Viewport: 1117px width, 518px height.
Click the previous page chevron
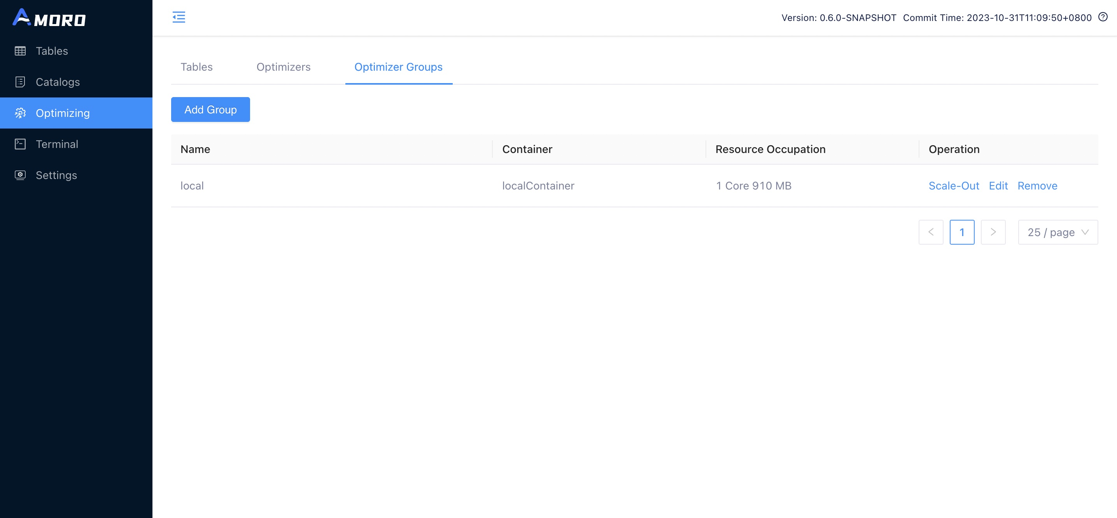click(x=931, y=232)
